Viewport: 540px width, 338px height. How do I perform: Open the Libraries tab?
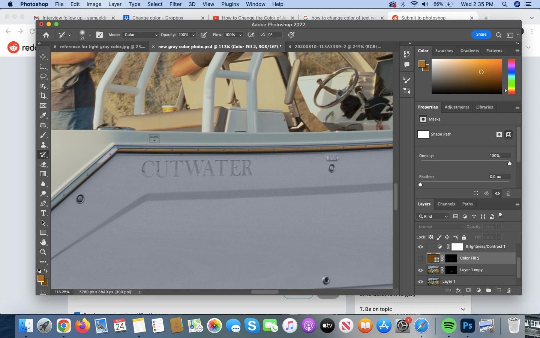(x=484, y=107)
